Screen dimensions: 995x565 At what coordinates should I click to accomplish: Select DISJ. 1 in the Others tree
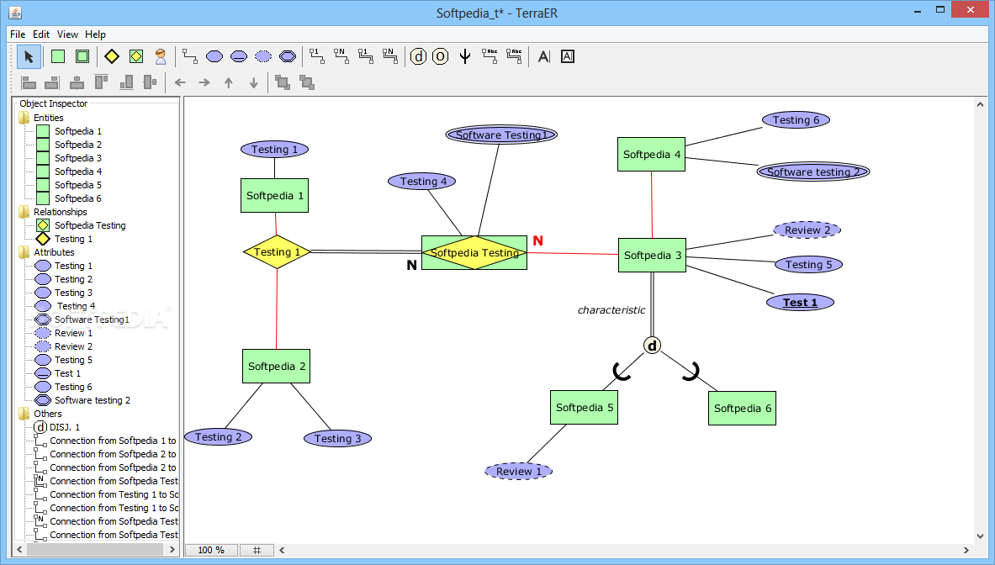65,427
